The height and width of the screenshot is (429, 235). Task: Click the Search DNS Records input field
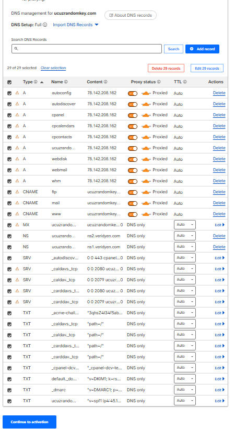(x=87, y=49)
